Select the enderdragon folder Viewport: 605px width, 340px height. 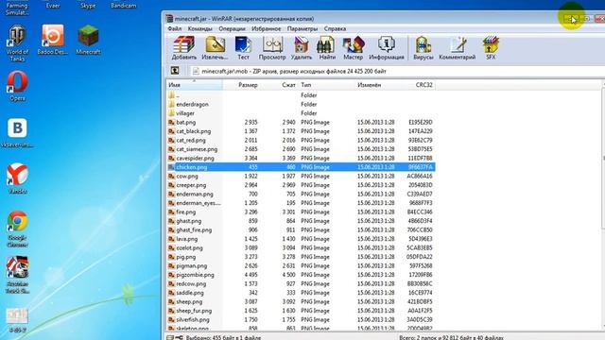click(x=192, y=105)
